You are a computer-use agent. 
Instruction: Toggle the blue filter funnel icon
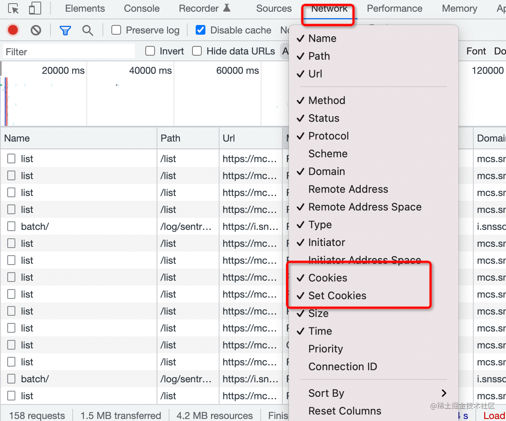pos(65,30)
